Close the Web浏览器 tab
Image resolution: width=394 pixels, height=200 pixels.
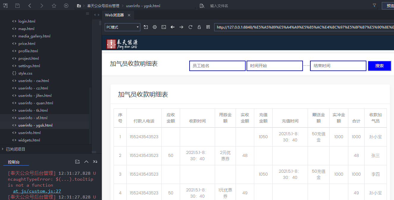(x=129, y=15)
